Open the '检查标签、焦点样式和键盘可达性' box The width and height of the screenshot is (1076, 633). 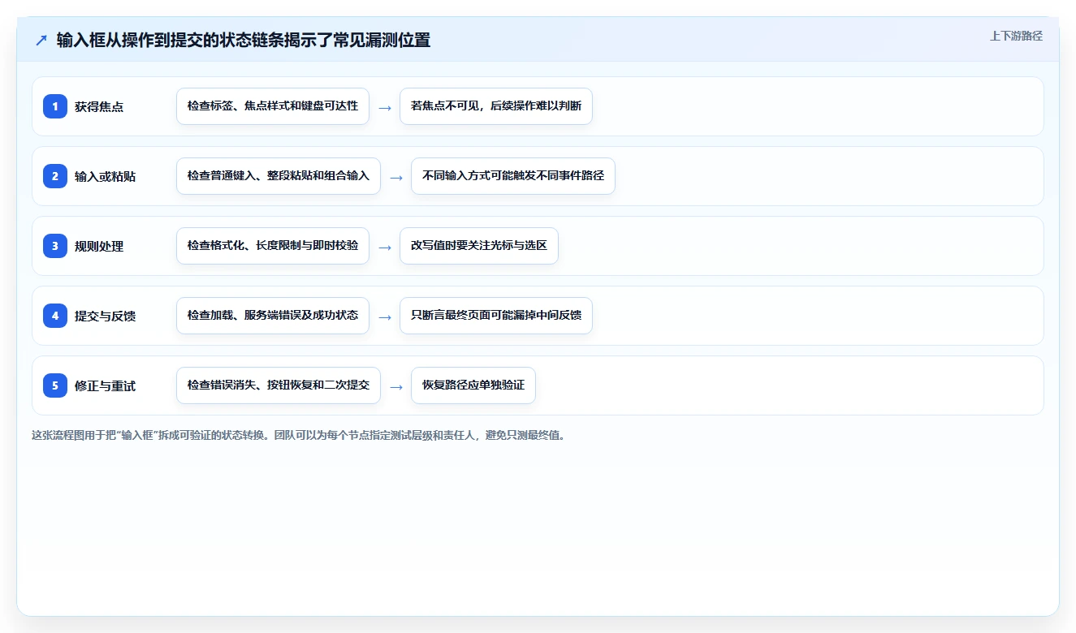click(x=273, y=106)
